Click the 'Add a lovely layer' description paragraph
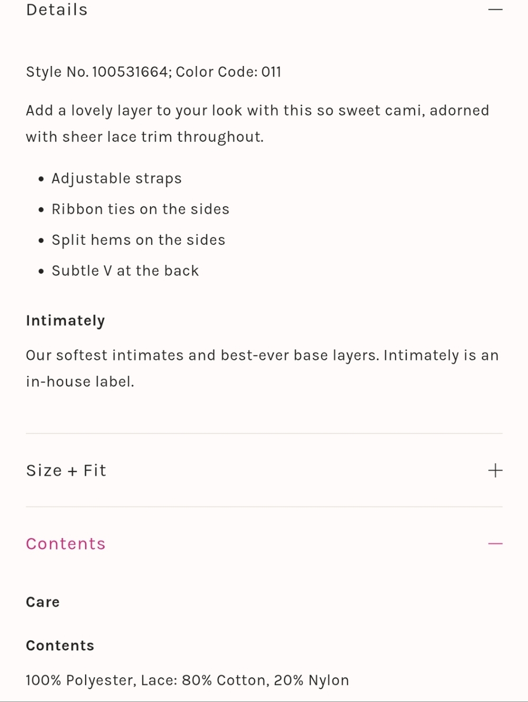The height and width of the screenshot is (702, 528). (257, 111)
